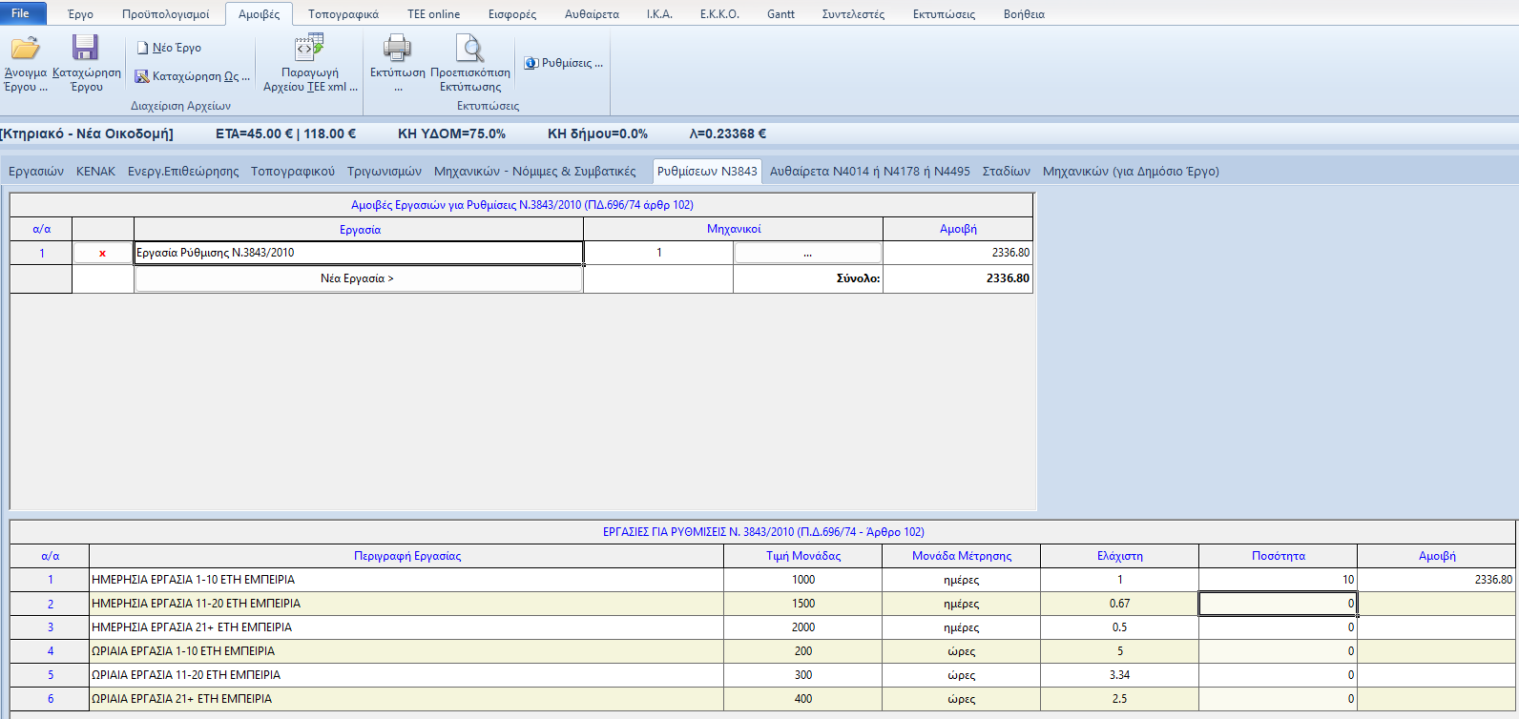Image resolution: width=1519 pixels, height=719 pixels.
Task: Switch to the Αυθαίρετα N4014 sub-tab
Action: pos(869,172)
